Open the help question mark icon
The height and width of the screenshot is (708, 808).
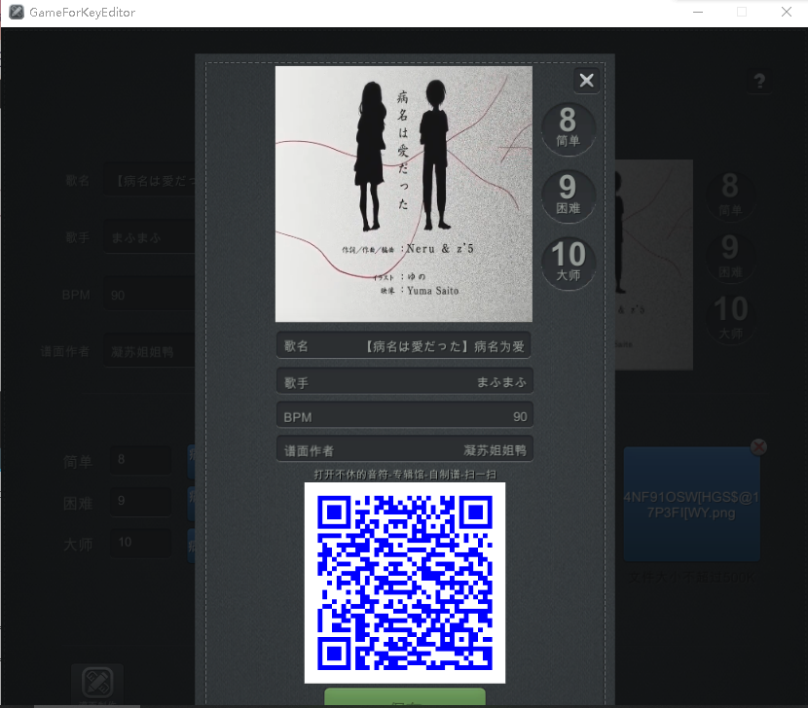tap(759, 82)
